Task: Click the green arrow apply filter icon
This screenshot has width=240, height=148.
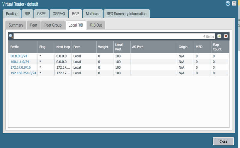Action: click(x=220, y=36)
